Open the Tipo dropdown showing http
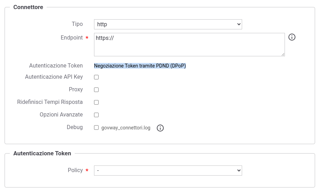Viewport: 320px width, 191px height. (x=168, y=24)
